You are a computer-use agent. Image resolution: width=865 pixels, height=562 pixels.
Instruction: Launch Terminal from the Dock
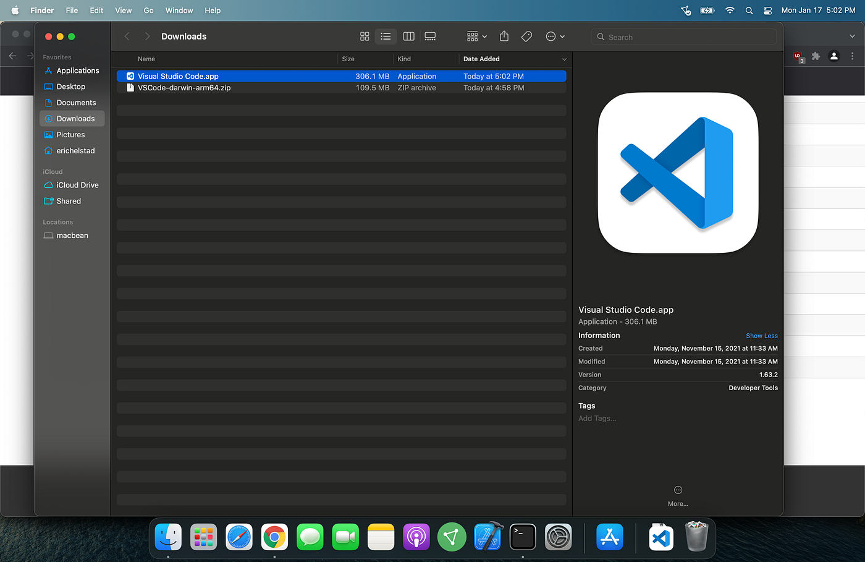coord(523,537)
